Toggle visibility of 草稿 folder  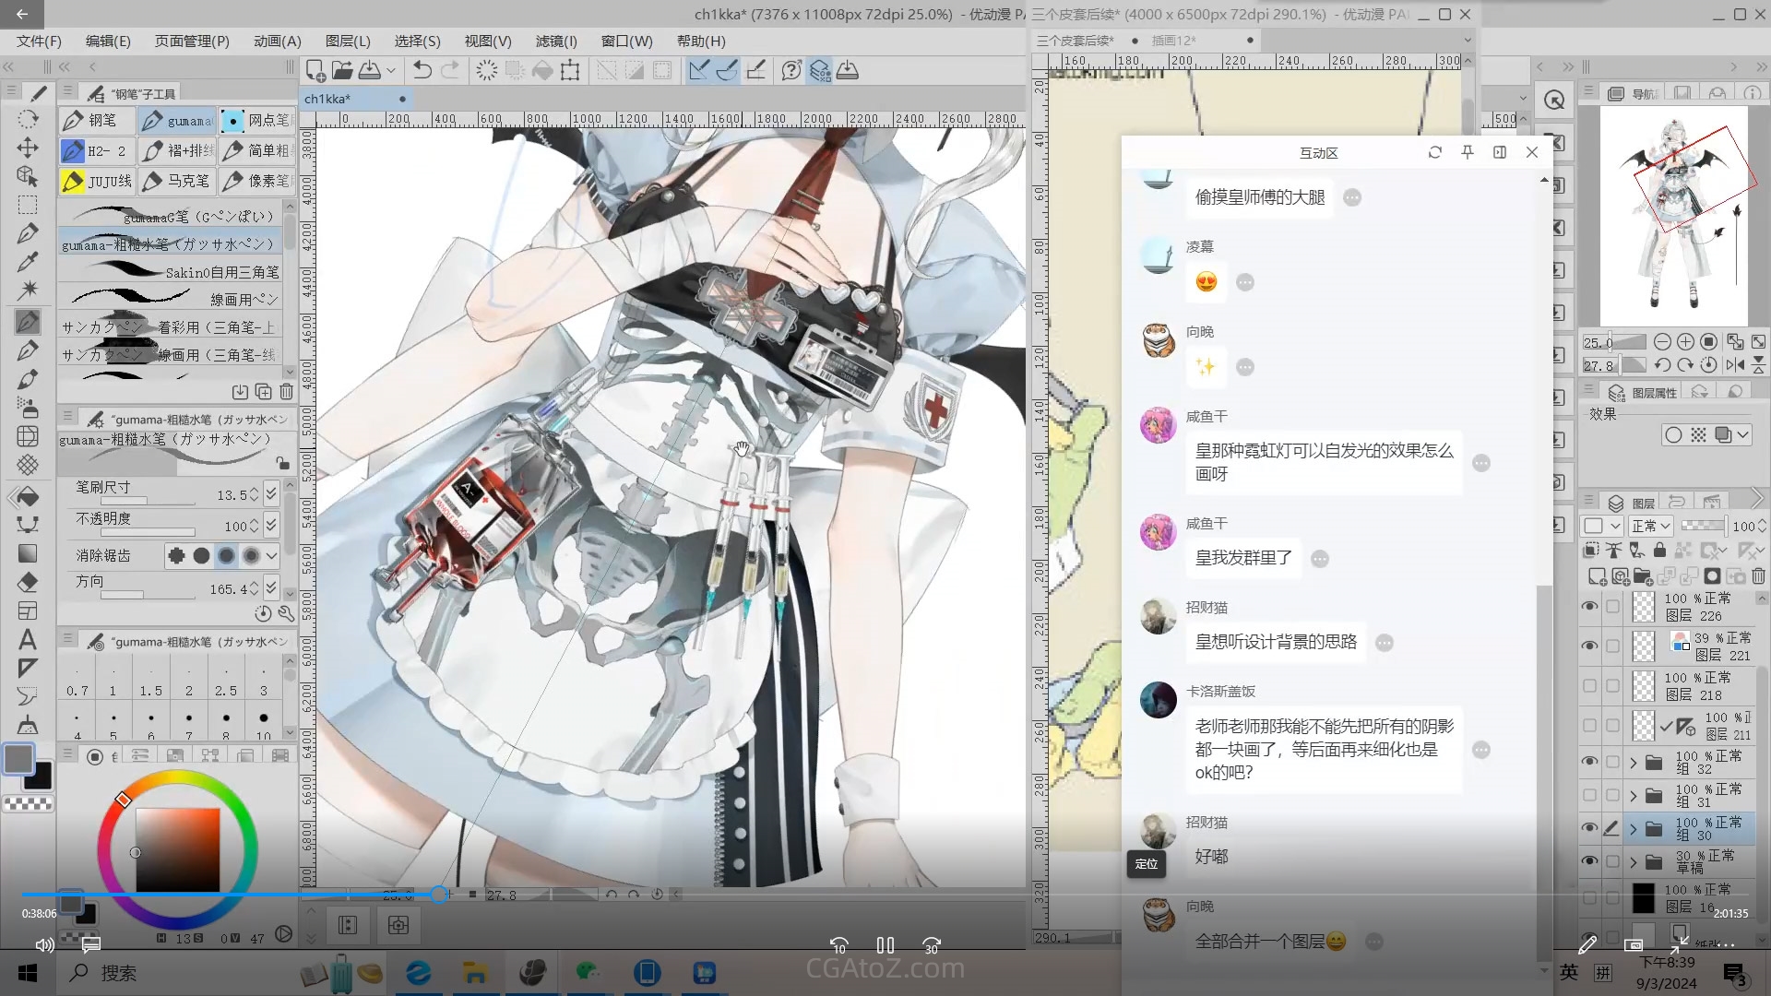(1589, 861)
